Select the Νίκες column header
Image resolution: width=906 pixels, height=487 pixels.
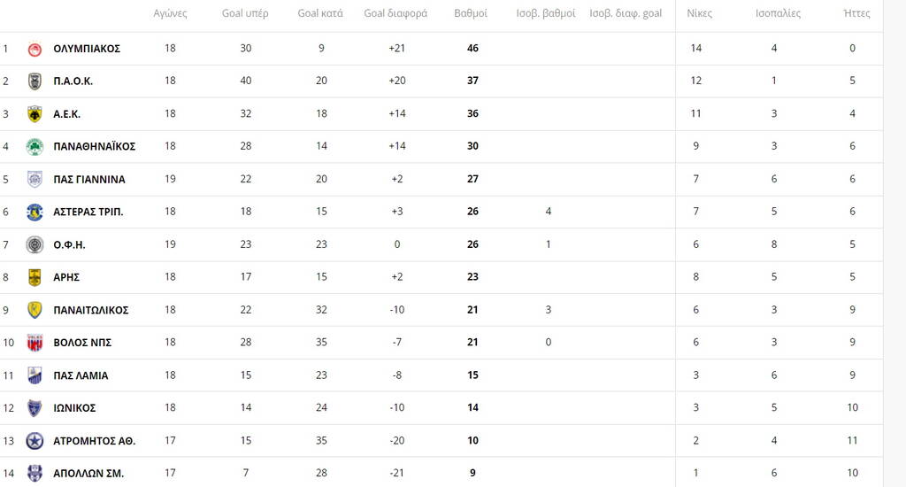tap(699, 14)
